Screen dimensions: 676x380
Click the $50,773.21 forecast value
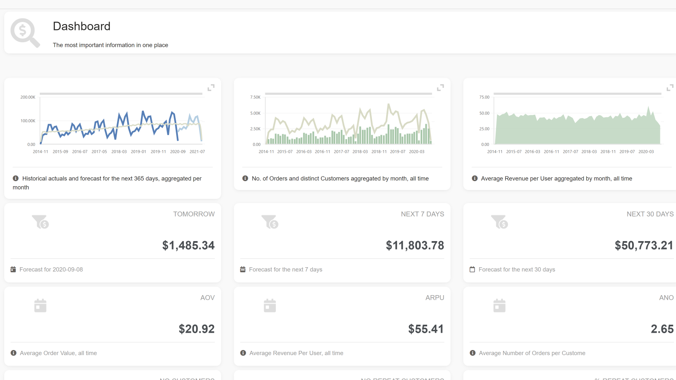(644, 245)
